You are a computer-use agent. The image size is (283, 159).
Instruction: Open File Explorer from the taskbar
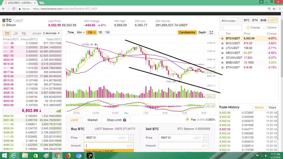pos(25,156)
